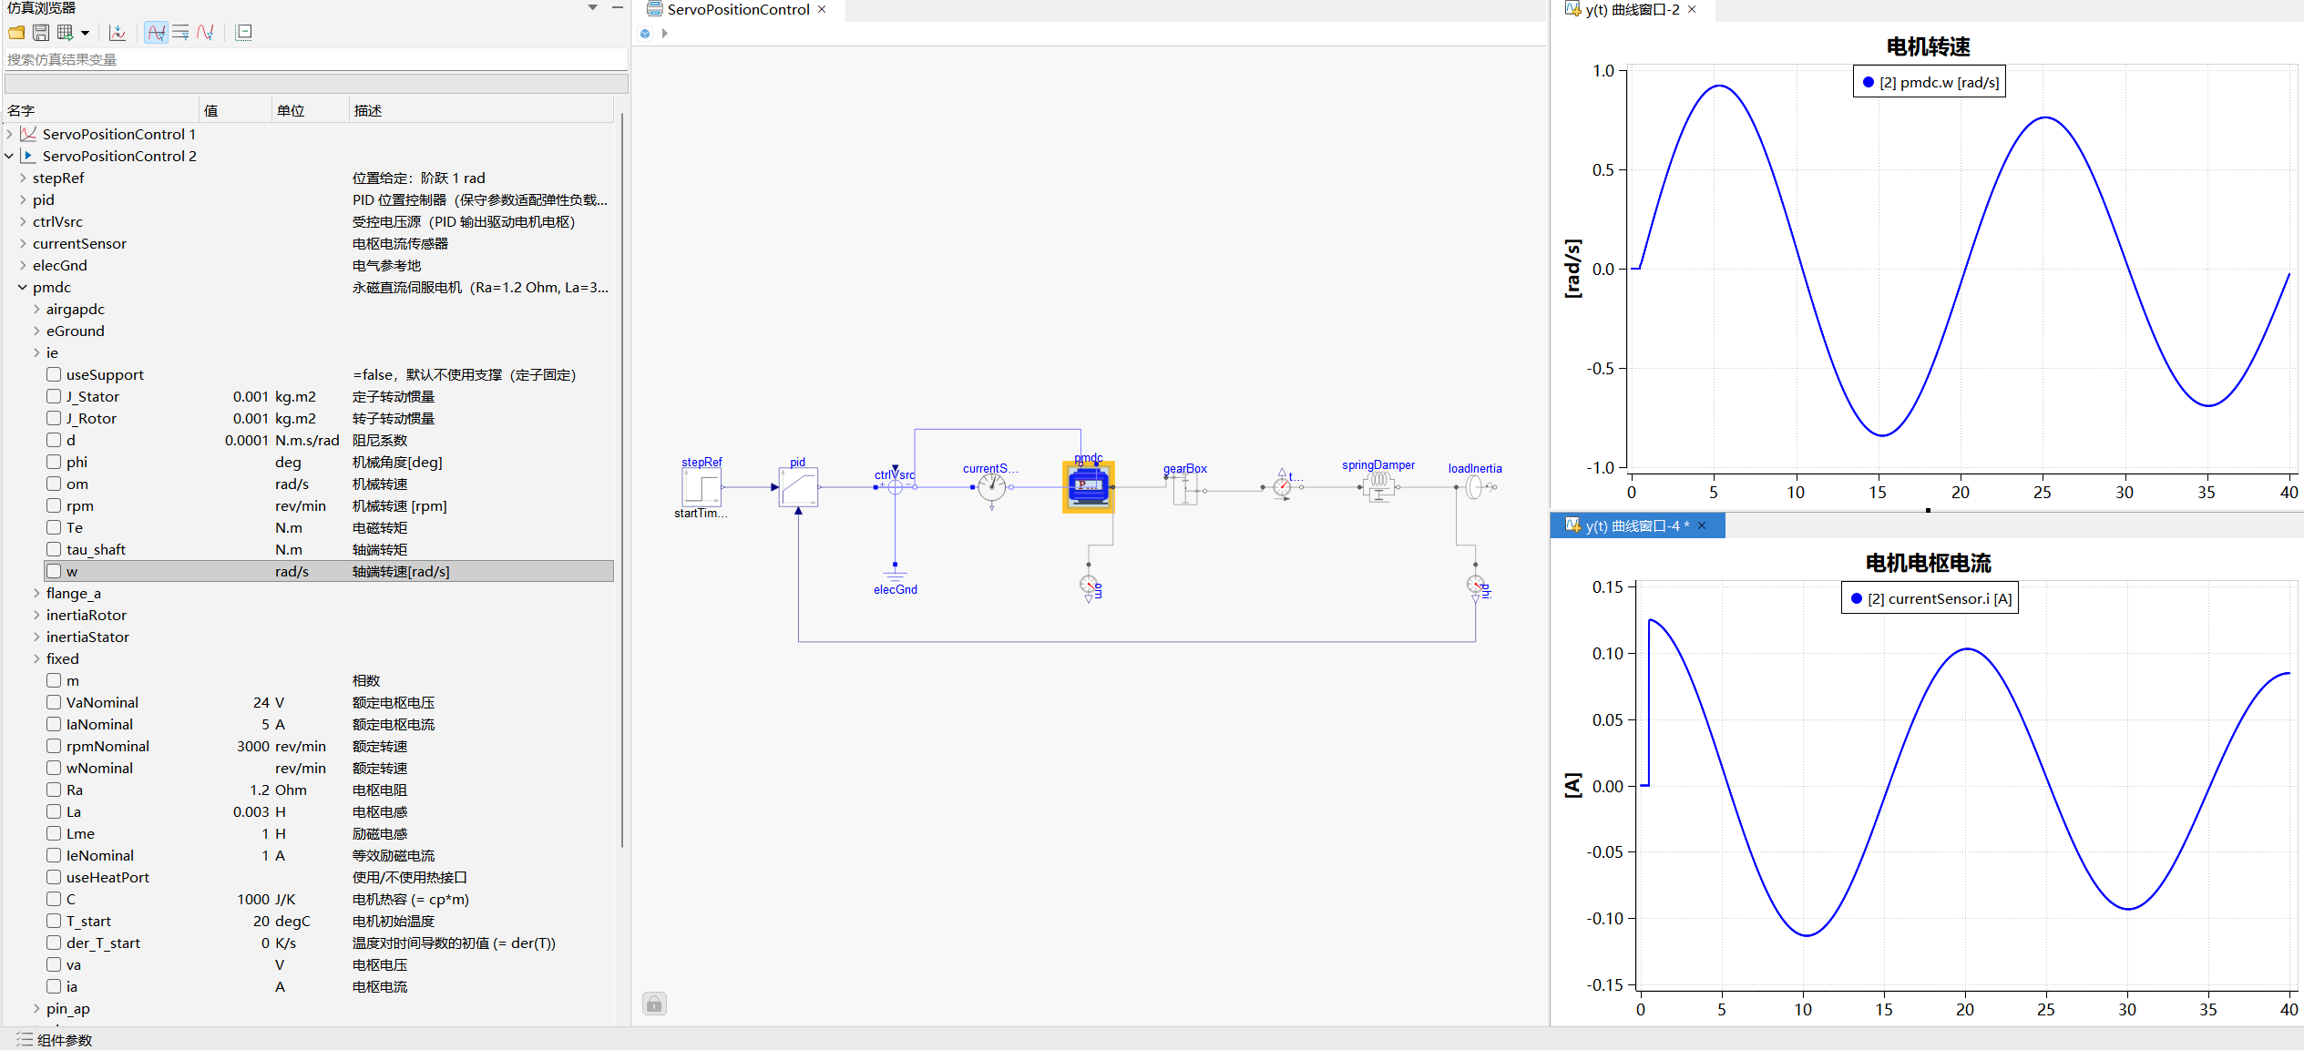Collapse the pmdc tree node
Screen dimensions: 2304x1050
click(x=23, y=287)
